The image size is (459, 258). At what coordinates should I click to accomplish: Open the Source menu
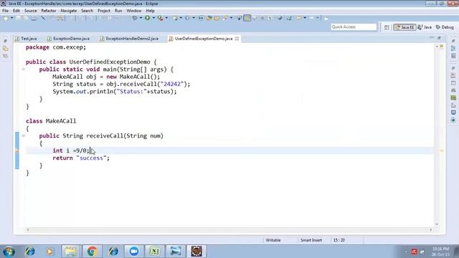[30, 11]
